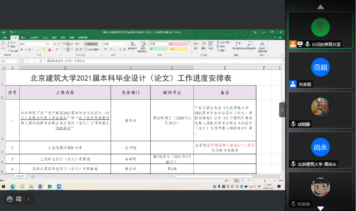Open the Find and Select magnifier icon
Image resolution: width=356 pixels, height=211 pixels.
[250, 44]
